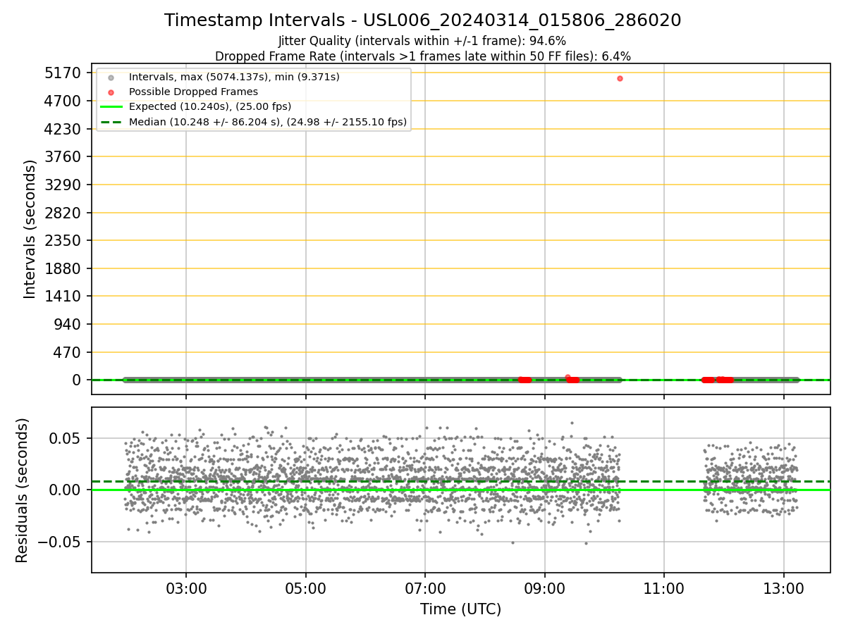
Task: Click the red outlier point near 5074 seconds
Action: coord(620,78)
